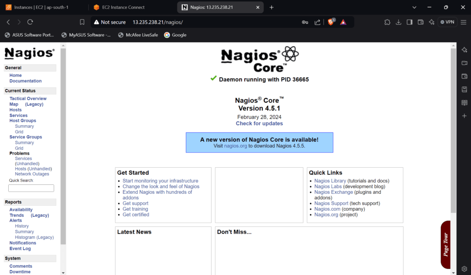
Task: Open Leo AI star icon in right sidebar
Action: tap(465, 49)
